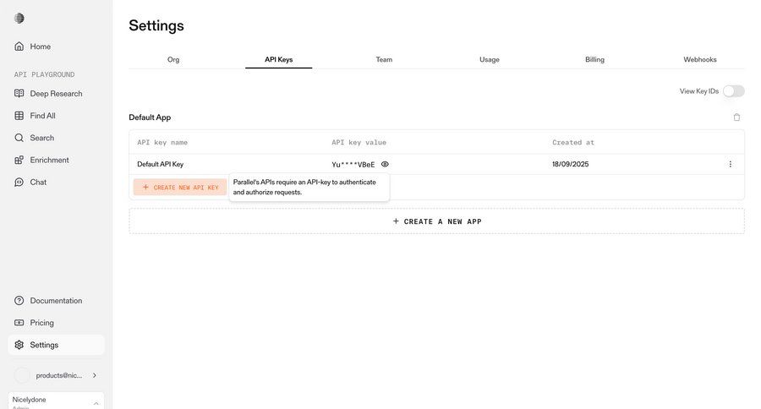761x409 pixels.
Task: Switch to the Billing tab
Action: click(594, 60)
